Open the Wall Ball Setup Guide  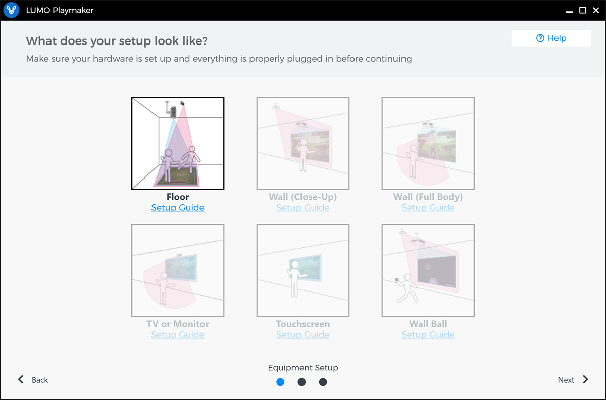pos(428,334)
